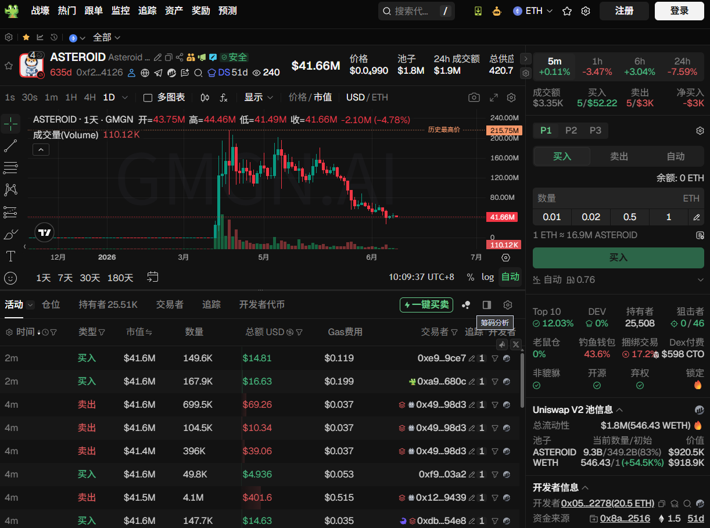Open the bubble map icon
710x528 pixels.
point(466,305)
